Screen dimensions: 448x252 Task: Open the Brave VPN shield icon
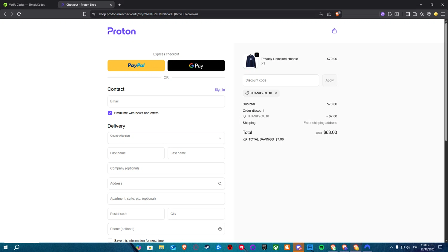(429, 14)
